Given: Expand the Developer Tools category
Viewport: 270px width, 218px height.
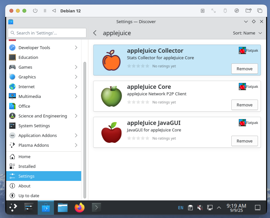Looking at the screenshot, I should (x=76, y=48).
